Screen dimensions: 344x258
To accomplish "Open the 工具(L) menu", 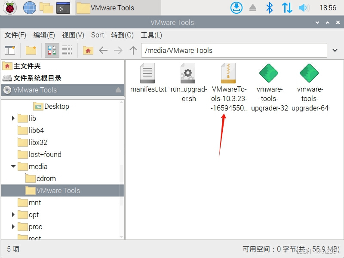I will tap(151, 35).
